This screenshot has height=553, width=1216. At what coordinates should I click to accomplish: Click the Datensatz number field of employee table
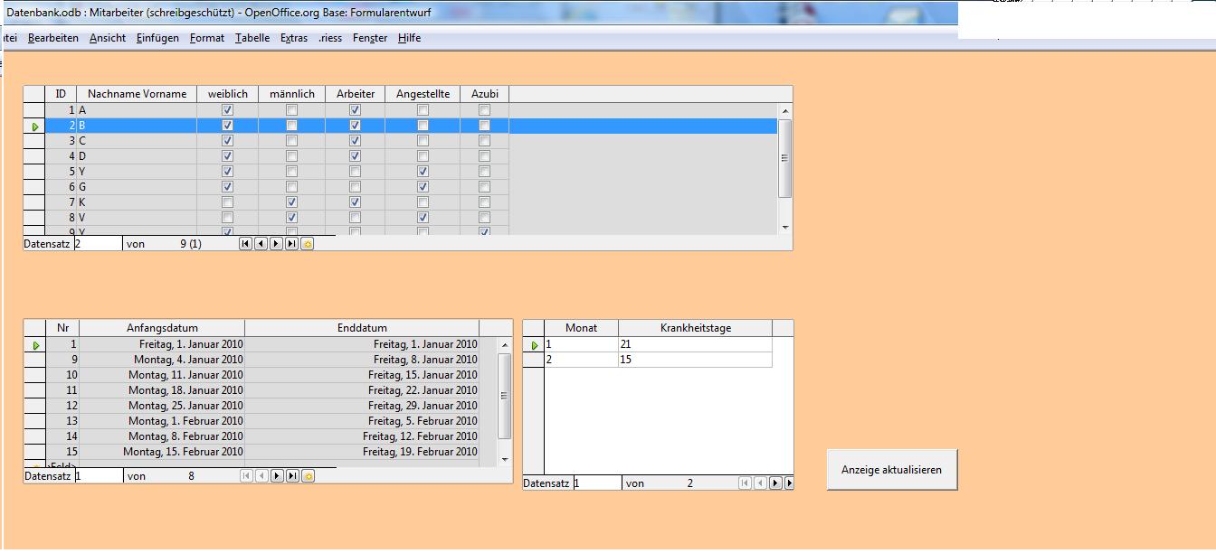click(98, 244)
